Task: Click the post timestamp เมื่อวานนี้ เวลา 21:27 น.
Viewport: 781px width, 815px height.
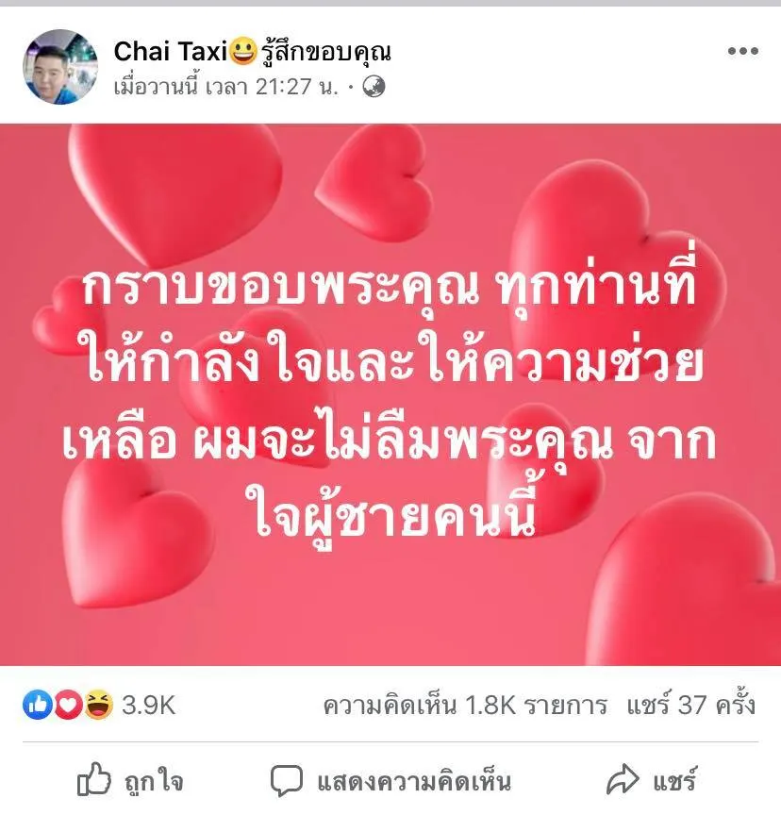Action: point(226,87)
